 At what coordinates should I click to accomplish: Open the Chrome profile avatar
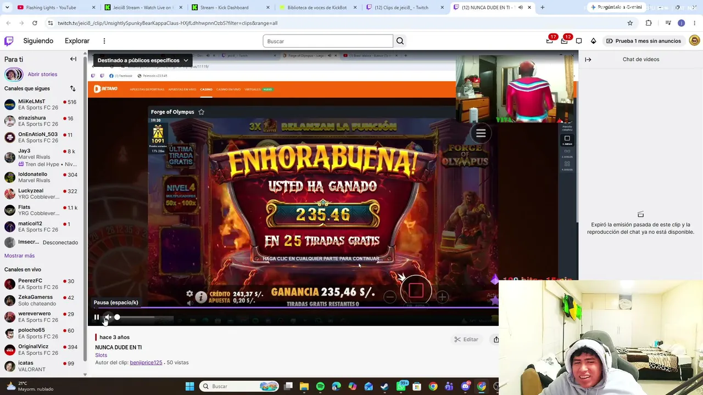pos(681,23)
